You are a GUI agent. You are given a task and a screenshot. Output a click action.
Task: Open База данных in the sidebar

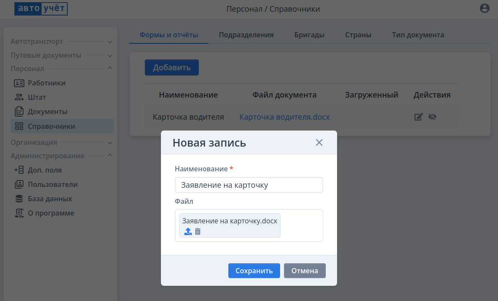50,199
